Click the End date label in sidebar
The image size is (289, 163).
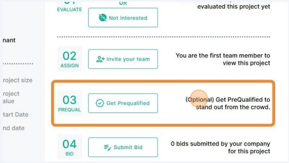(13, 128)
